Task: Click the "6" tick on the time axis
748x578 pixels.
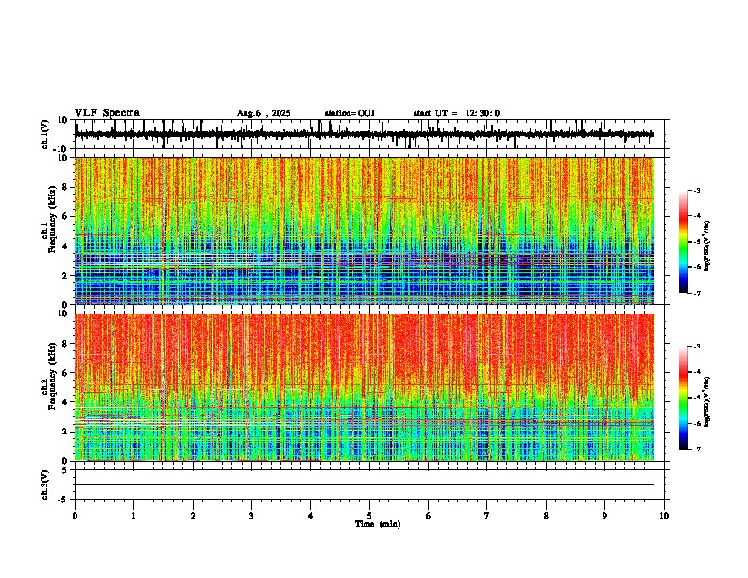Action: click(429, 516)
